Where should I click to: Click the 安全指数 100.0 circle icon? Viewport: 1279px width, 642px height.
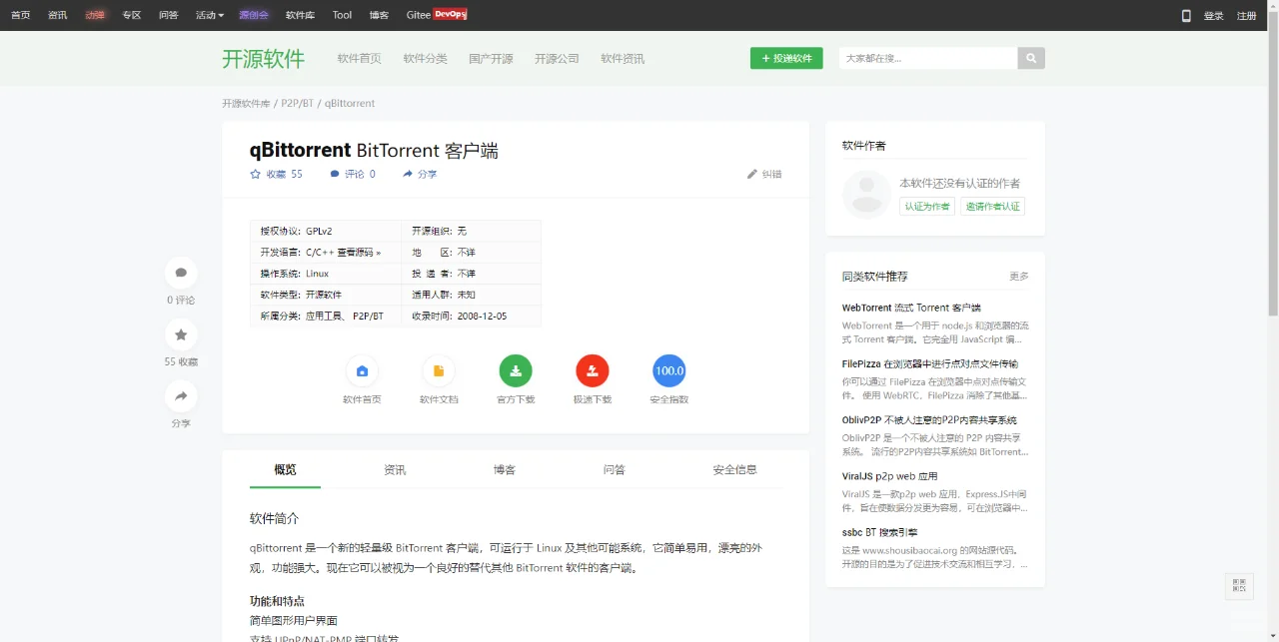point(668,370)
